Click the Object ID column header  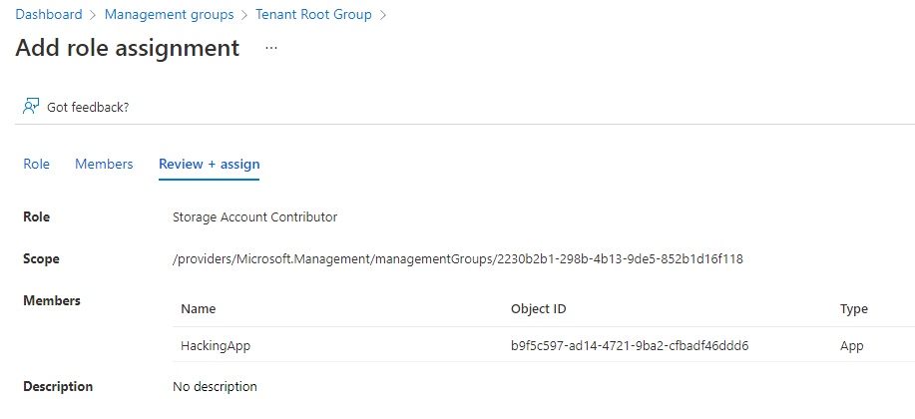click(538, 308)
